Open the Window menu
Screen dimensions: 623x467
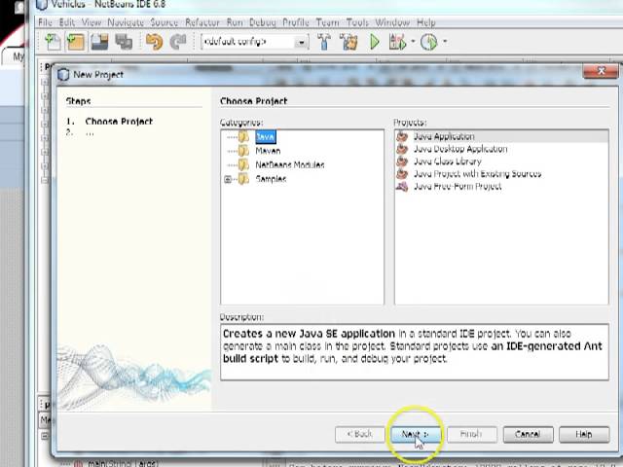(x=392, y=22)
